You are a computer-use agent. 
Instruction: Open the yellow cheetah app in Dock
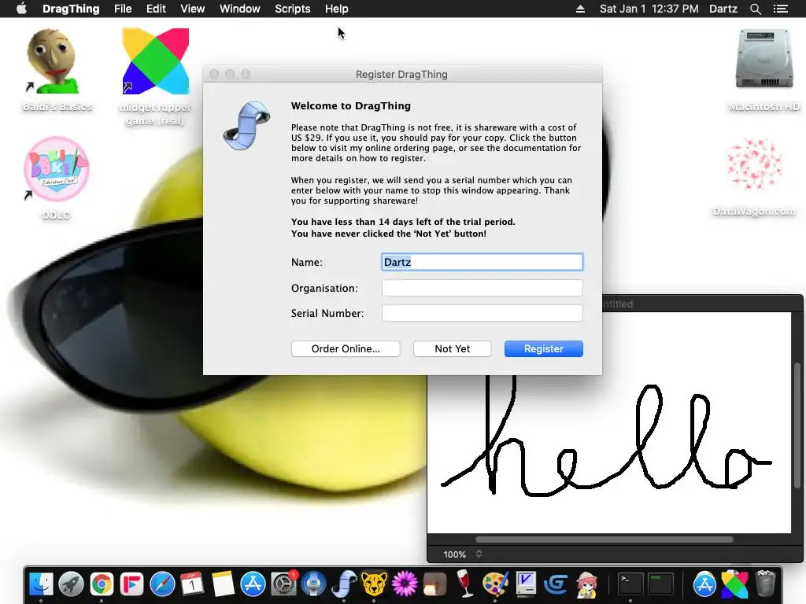(x=374, y=584)
